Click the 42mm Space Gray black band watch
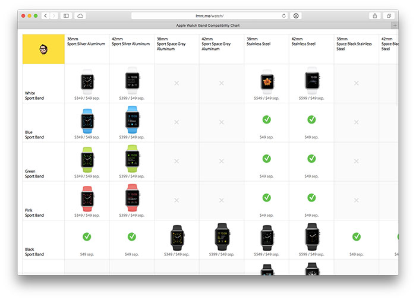This screenshot has height=300, width=416. click(x=222, y=237)
